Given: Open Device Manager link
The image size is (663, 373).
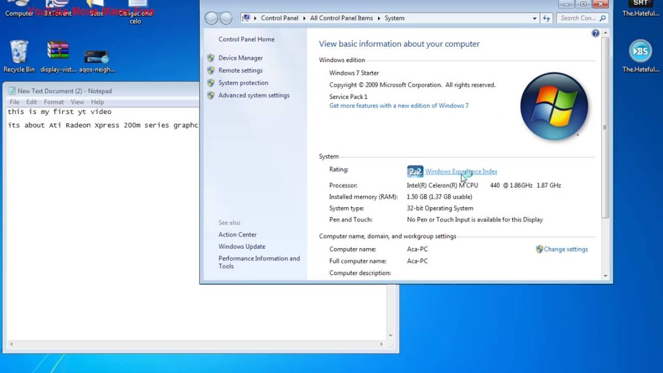Looking at the screenshot, I should click(240, 58).
